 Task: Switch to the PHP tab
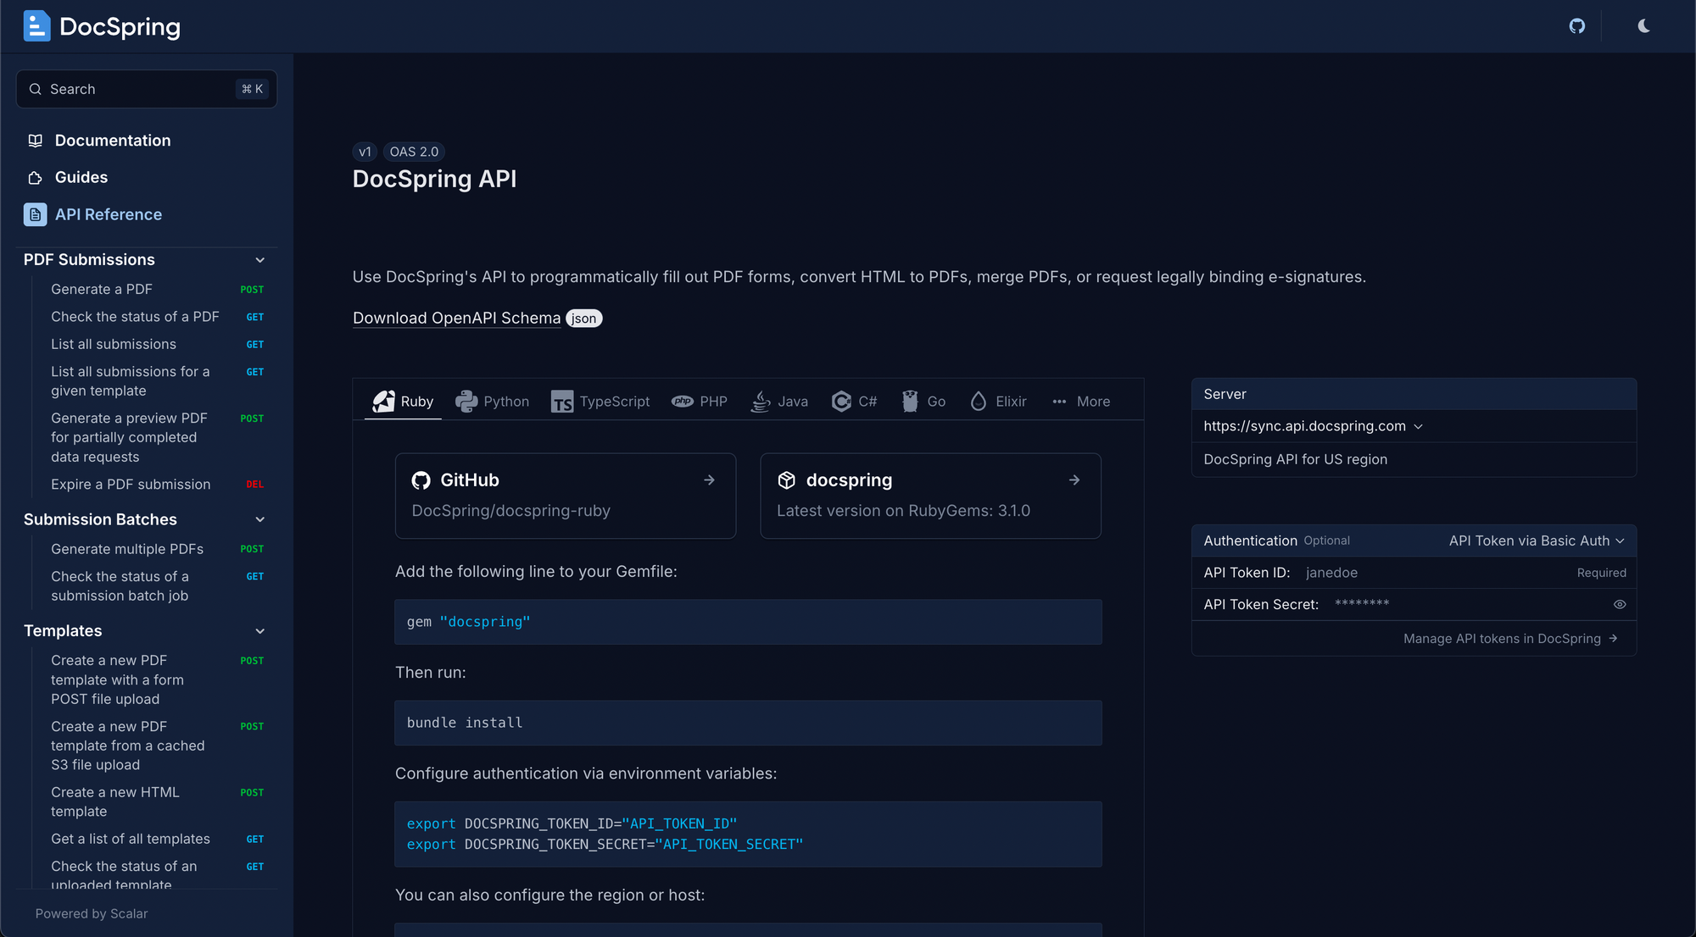click(x=700, y=402)
